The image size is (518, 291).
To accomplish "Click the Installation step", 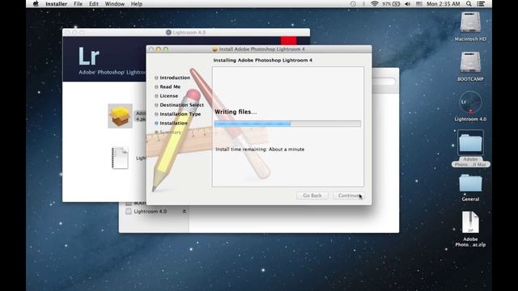I will point(173,123).
